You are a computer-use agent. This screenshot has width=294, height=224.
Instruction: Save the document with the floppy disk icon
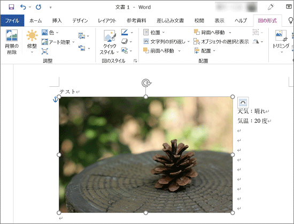pyautogui.click(x=11, y=7)
